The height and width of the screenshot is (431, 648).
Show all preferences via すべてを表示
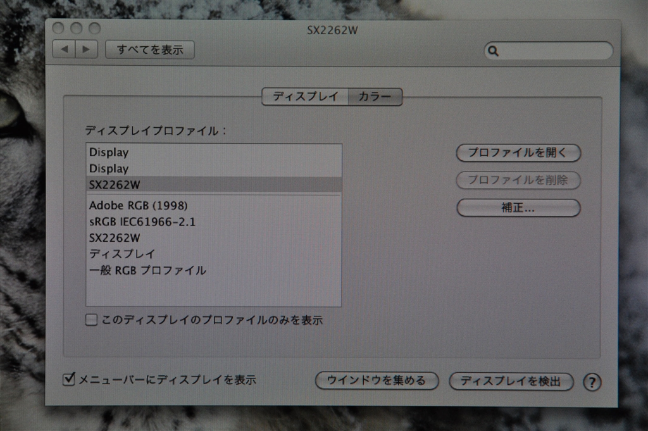[149, 50]
